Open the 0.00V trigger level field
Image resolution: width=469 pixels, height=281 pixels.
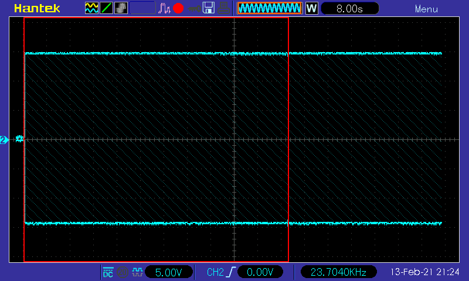(x=260, y=272)
